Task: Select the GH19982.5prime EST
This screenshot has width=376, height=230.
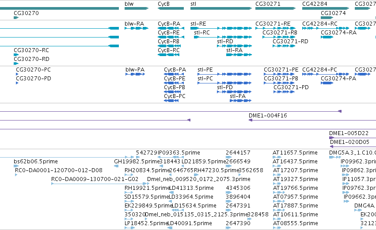Action: coord(116,166)
